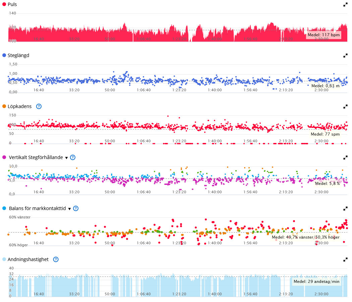Click the 1:56:40 time label in Balans chart
The width and height of the screenshot is (352, 302).
(x=250, y=243)
